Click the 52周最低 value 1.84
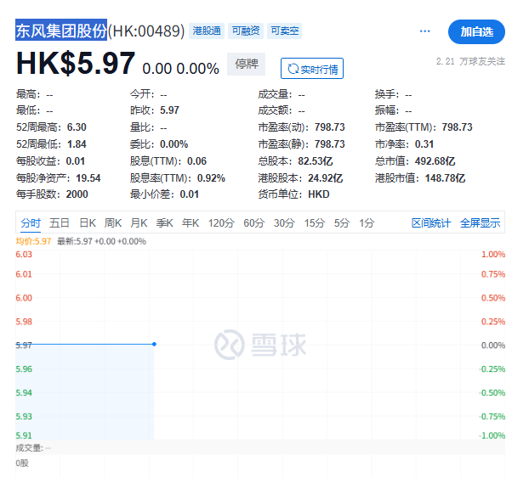 point(77,144)
